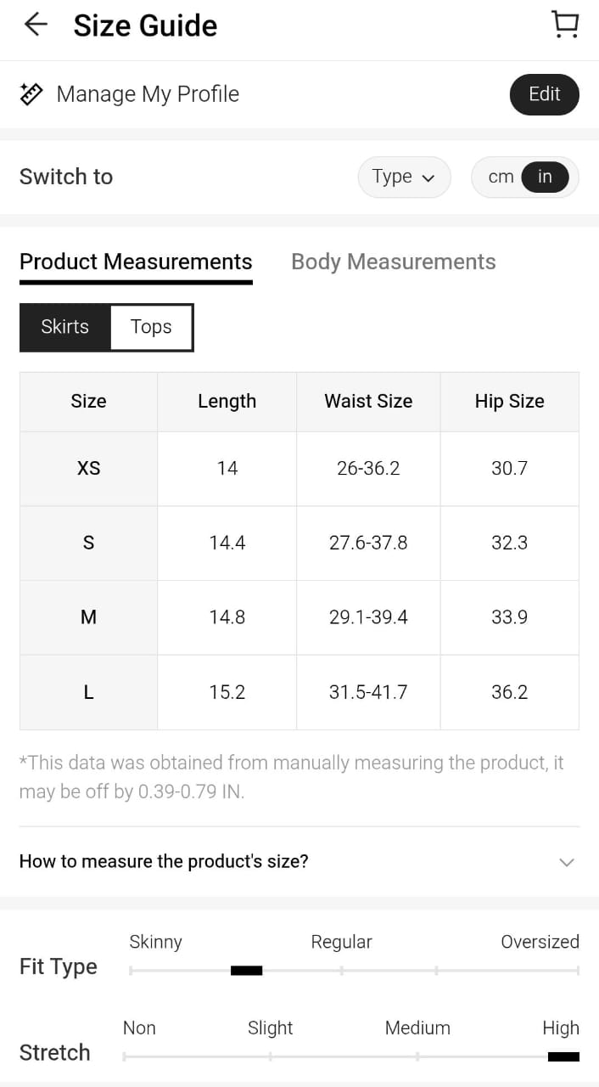Click the Edit profile button

544,94
